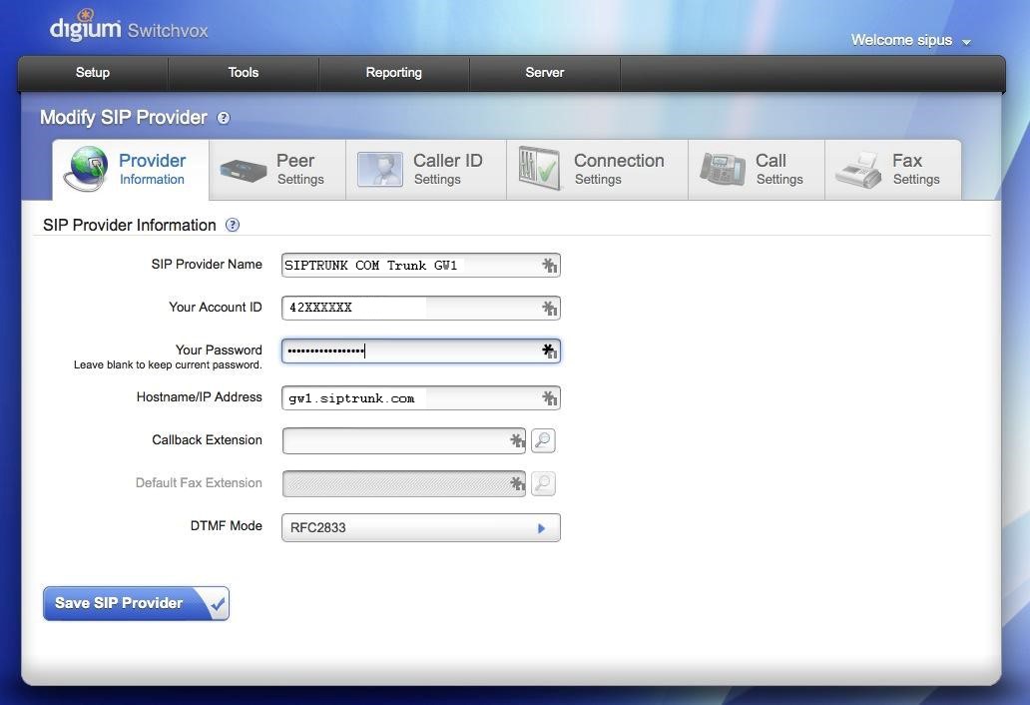
Task: Switch to the Fax Settings tab
Action: 892,170
